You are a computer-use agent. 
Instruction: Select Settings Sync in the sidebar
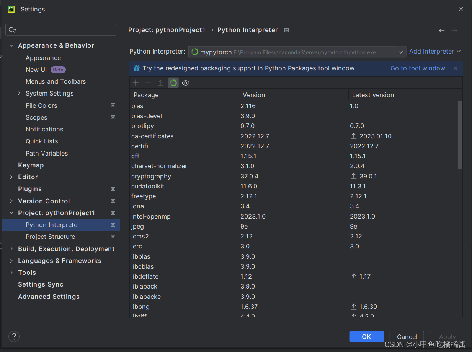(41, 284)
